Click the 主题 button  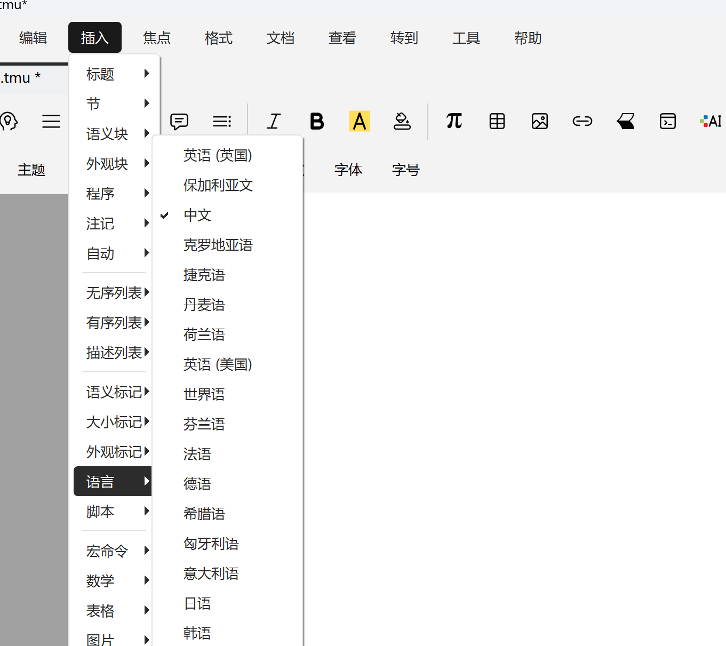31,170
